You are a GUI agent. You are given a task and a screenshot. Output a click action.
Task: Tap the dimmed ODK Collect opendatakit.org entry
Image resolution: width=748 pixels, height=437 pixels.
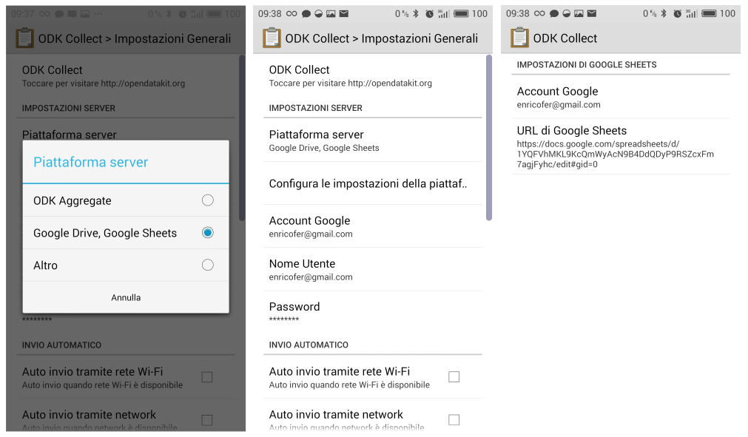point(126,75)
